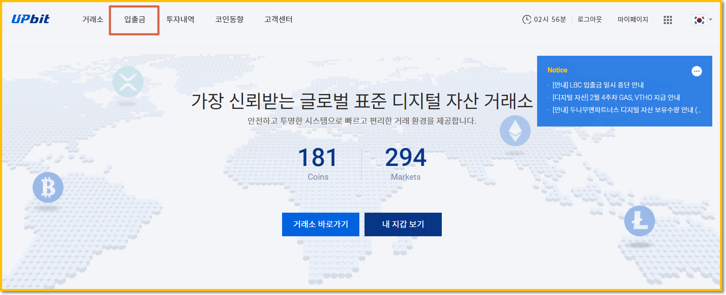The height and width of the screenshot is (295, 726).
Task: Click the UPbit logo
Action: click(x=30, y=19)
